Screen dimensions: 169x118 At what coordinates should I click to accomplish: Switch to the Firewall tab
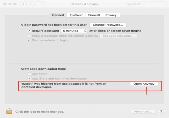click(x=94, y=15)
